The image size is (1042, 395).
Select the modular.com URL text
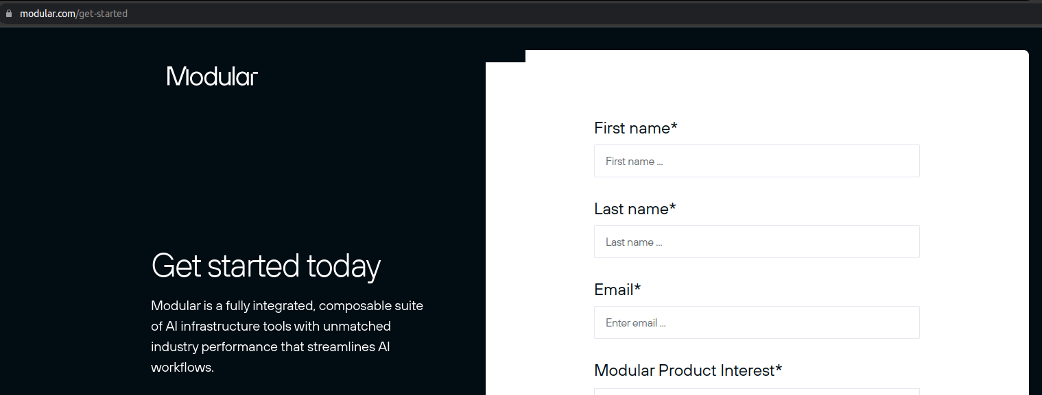pos(48,13)
